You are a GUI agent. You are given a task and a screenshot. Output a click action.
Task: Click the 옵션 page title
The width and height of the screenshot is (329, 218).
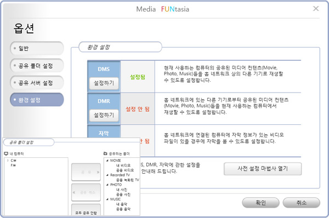[x=24, y=28]
